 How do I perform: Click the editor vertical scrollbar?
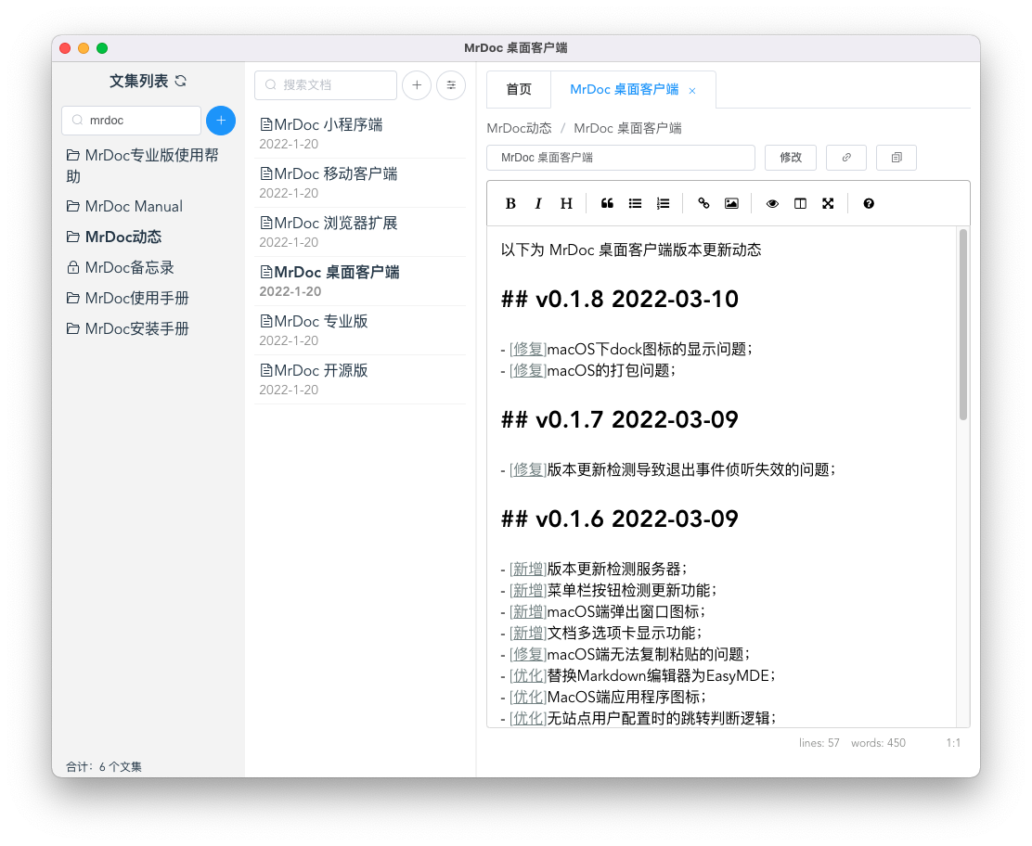click(963, 325)
